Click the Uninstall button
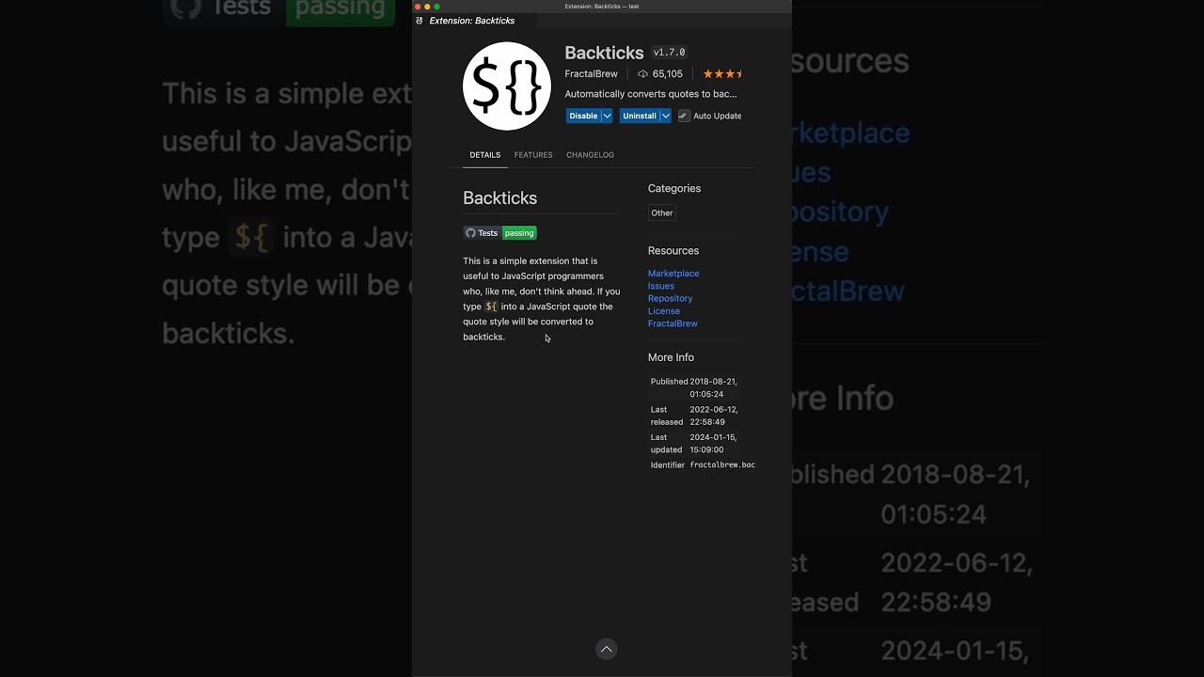 tap(640, 116)
